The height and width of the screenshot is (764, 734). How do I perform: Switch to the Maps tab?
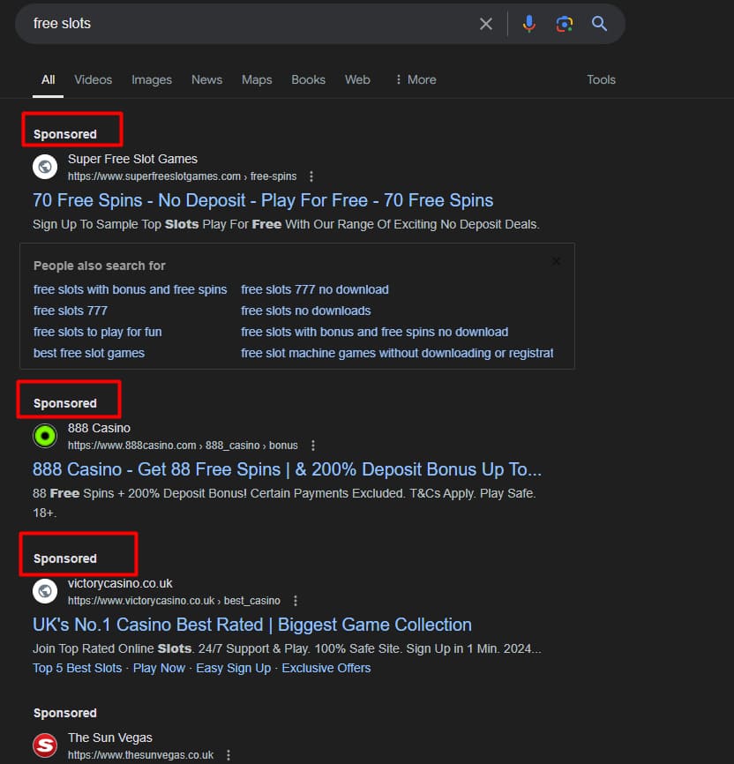[x=257, y=80]
